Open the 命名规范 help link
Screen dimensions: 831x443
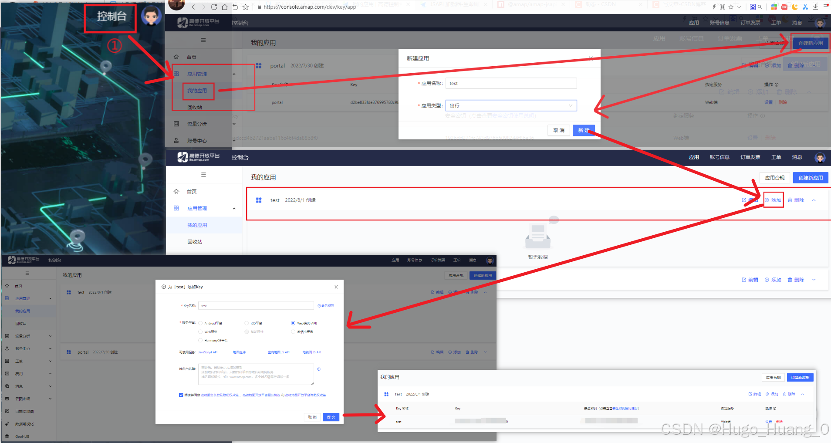click(x=326, y=306)
